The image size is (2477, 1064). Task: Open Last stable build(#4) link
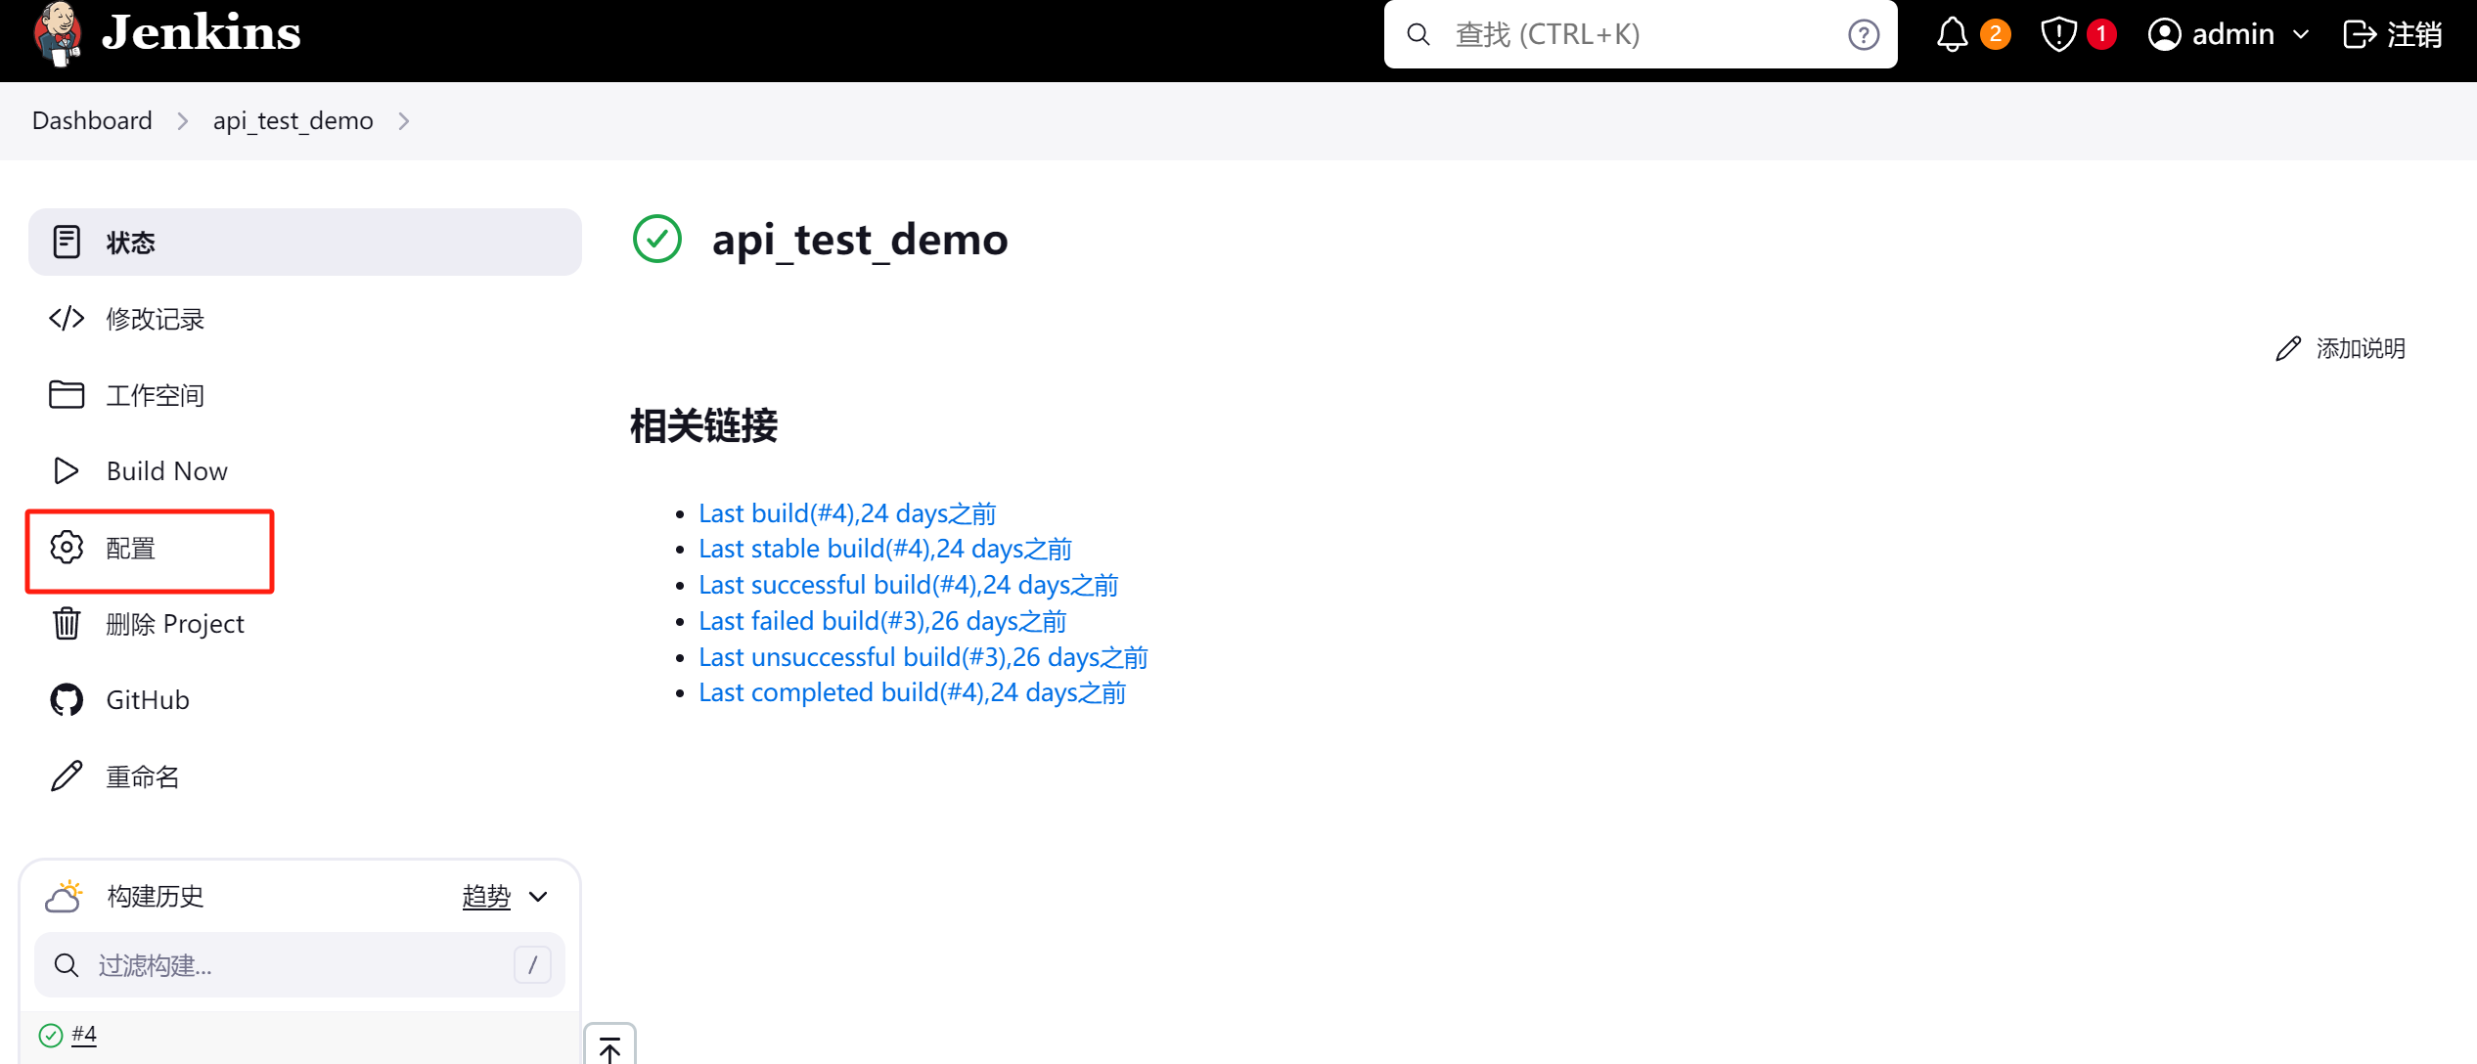885,550
